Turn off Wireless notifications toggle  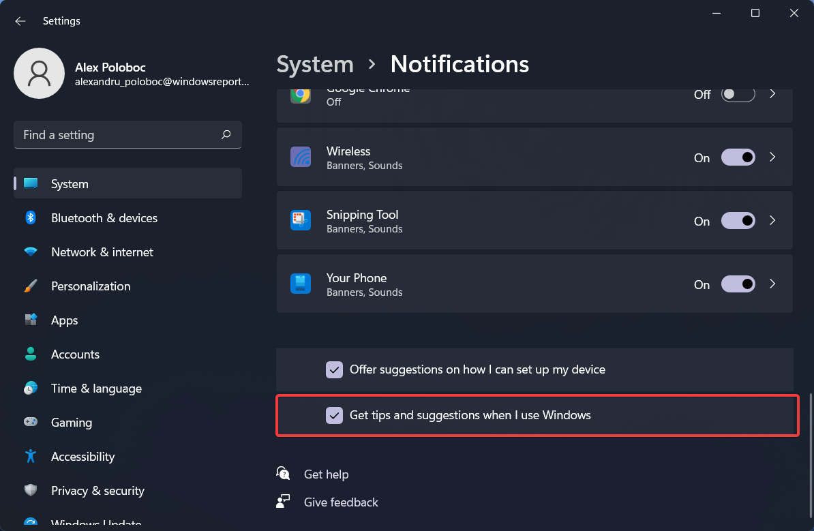pos(738,157)
